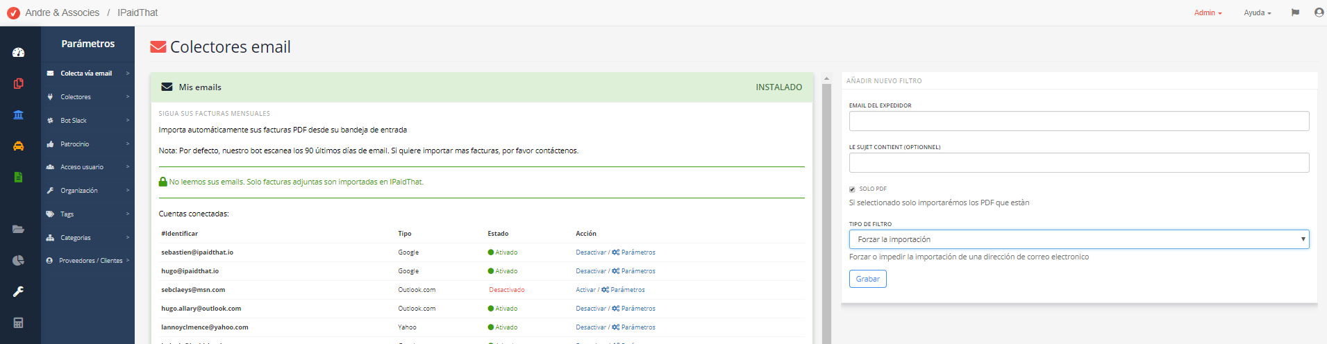Click the Email del expedidor input field
Screen dimensions: 1327x344
(1078, 121)
